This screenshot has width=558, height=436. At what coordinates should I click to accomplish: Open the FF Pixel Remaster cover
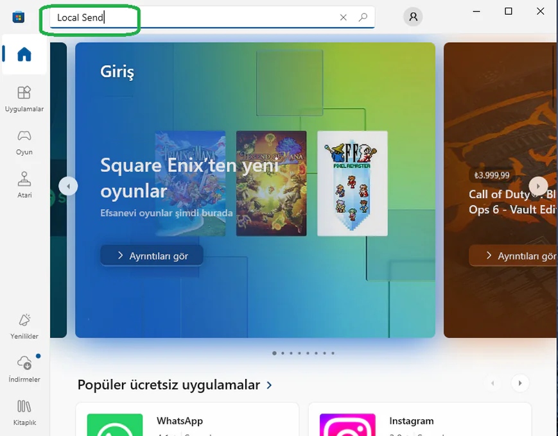[353, 183]
